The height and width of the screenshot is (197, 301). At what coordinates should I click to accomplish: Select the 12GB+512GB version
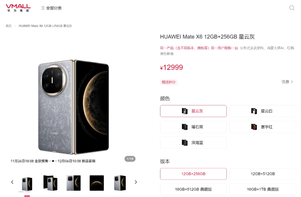tap(263, 174)
